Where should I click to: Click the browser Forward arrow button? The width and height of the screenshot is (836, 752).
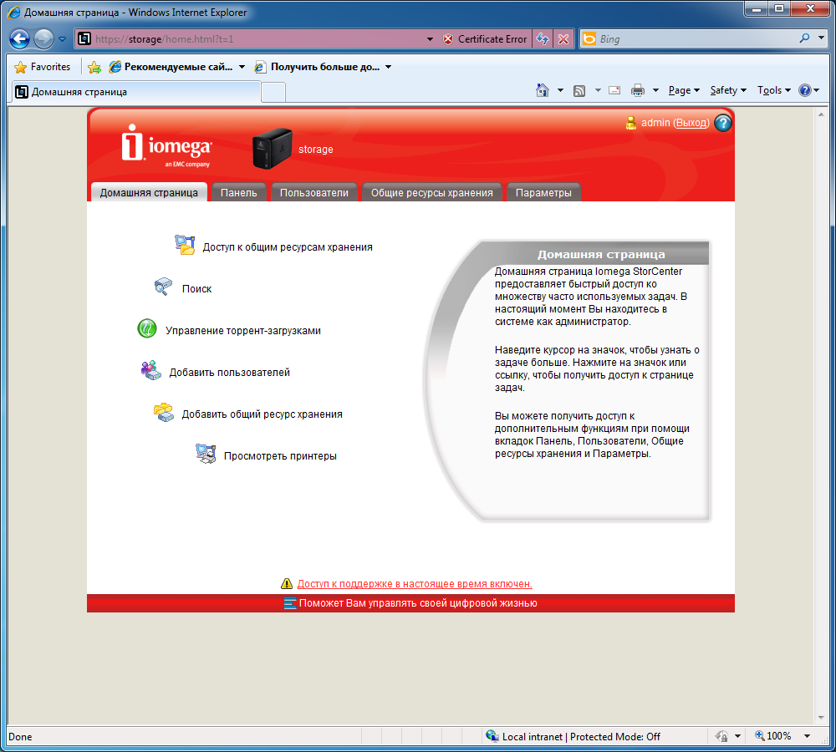43,39
